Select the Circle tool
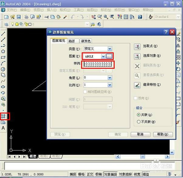The height and width of the screenshot is (178, 183). 3,69
